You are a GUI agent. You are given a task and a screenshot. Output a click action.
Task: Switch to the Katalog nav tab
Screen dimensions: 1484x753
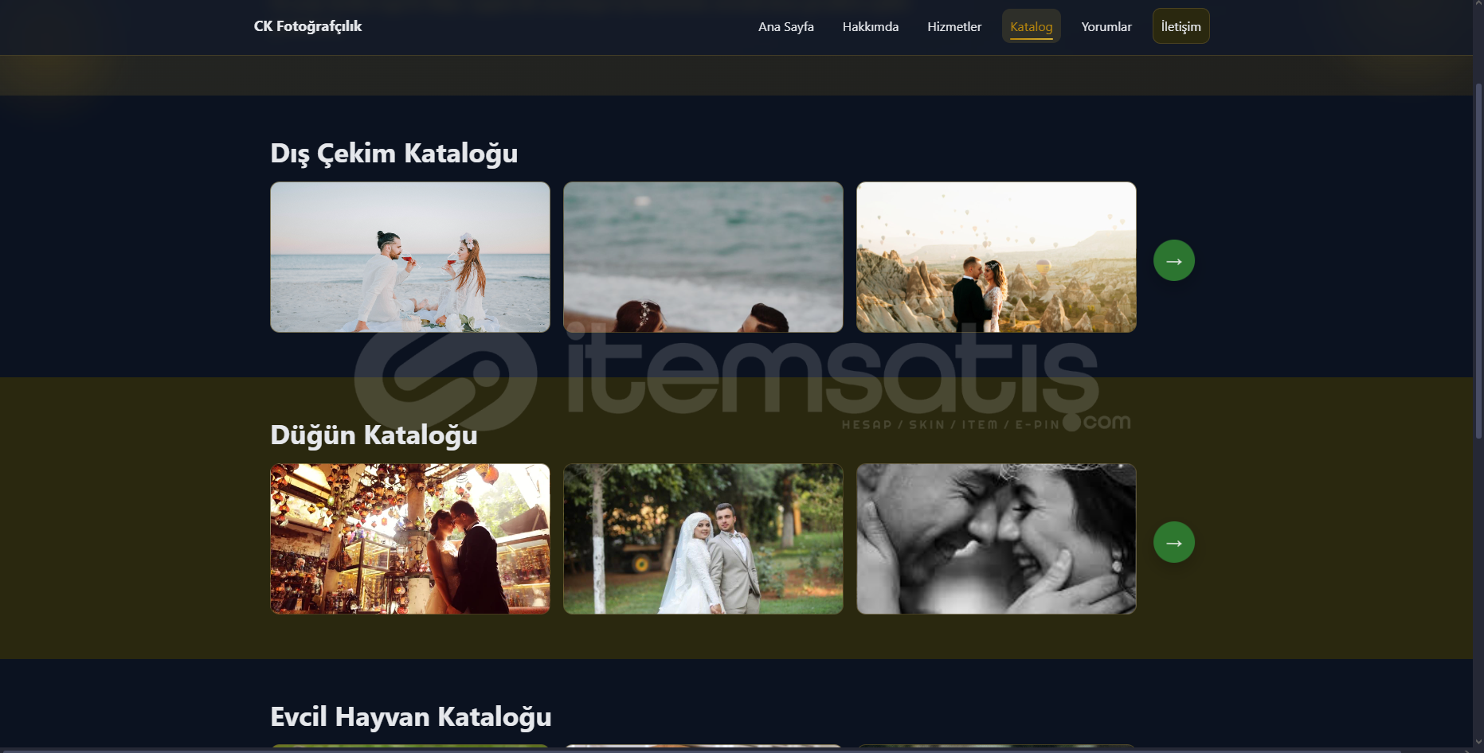[1031, 26]
